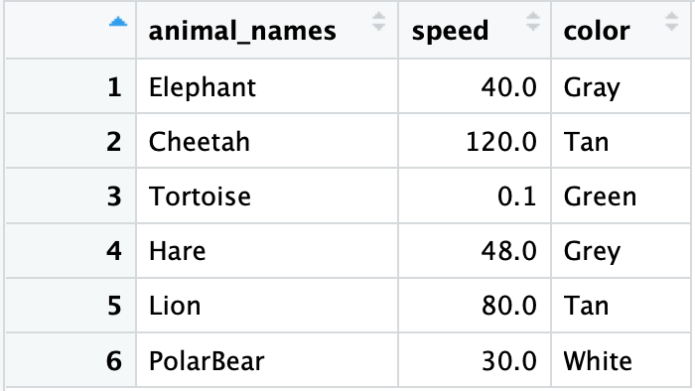695x391 pixels.
Task: Click the Tortoise cell
Action: [267, 195]
